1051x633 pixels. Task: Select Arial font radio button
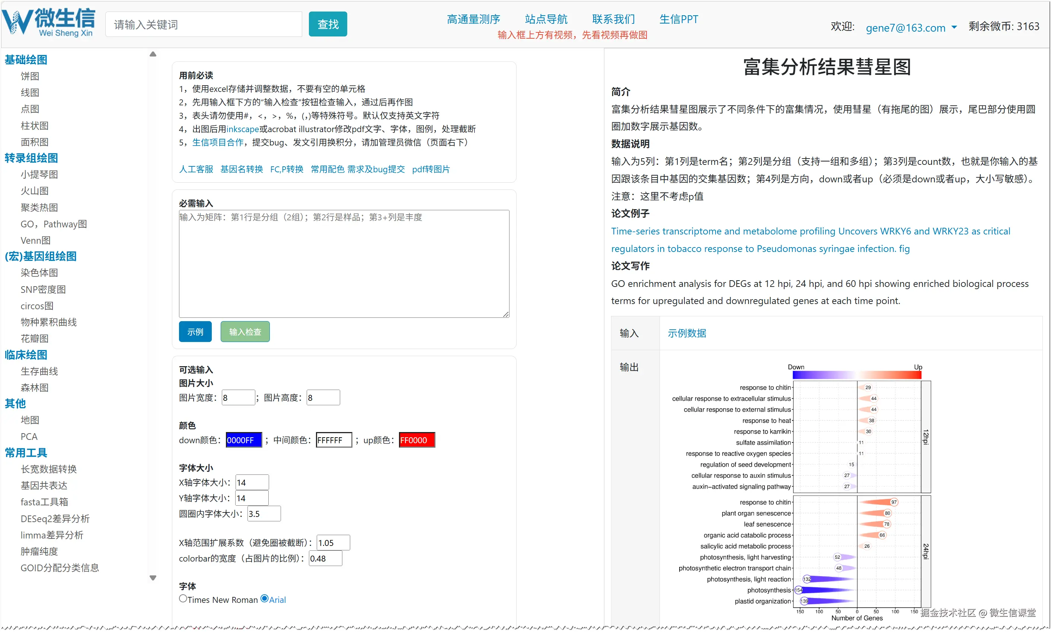click(265, 598)
